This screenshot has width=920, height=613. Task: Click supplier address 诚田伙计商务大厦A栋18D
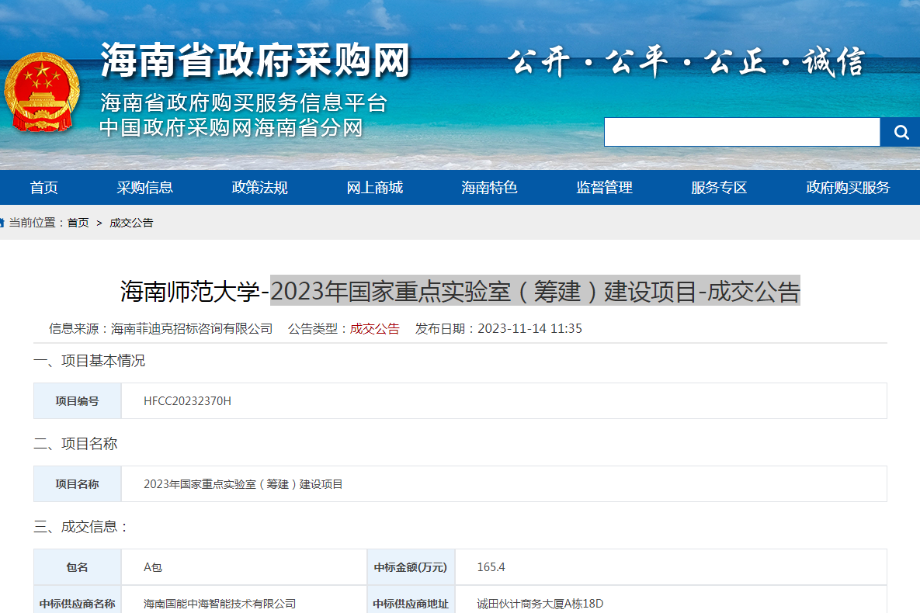540,604
